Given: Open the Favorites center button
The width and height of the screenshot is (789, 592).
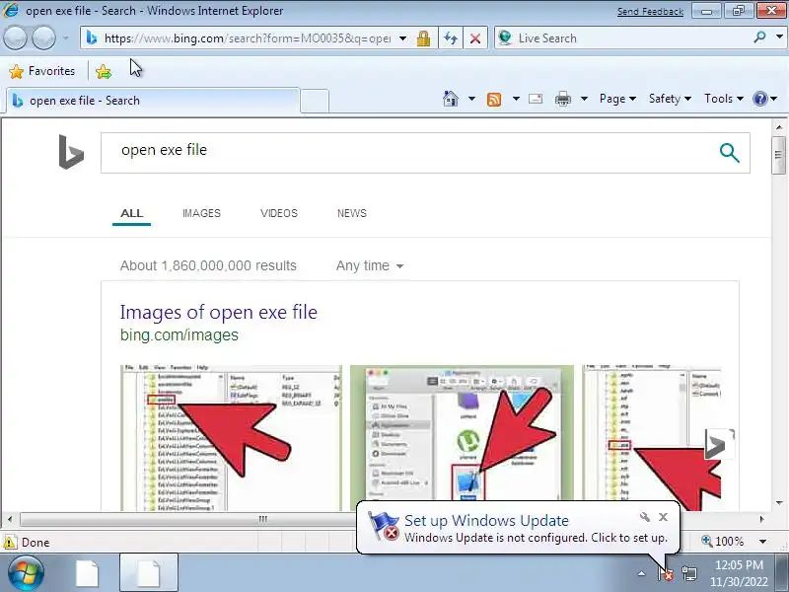Looking at the screenshot, I should point(42,71).
